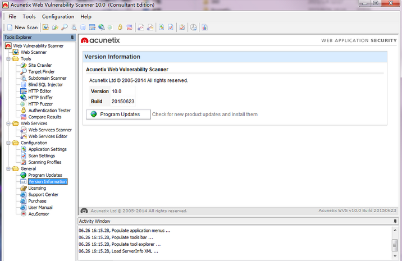
Task: Collapse the Configuration folder in tree
Action: pos(8,143)
